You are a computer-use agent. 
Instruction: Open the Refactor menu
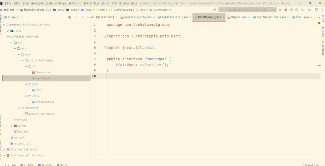pos(75,3)
